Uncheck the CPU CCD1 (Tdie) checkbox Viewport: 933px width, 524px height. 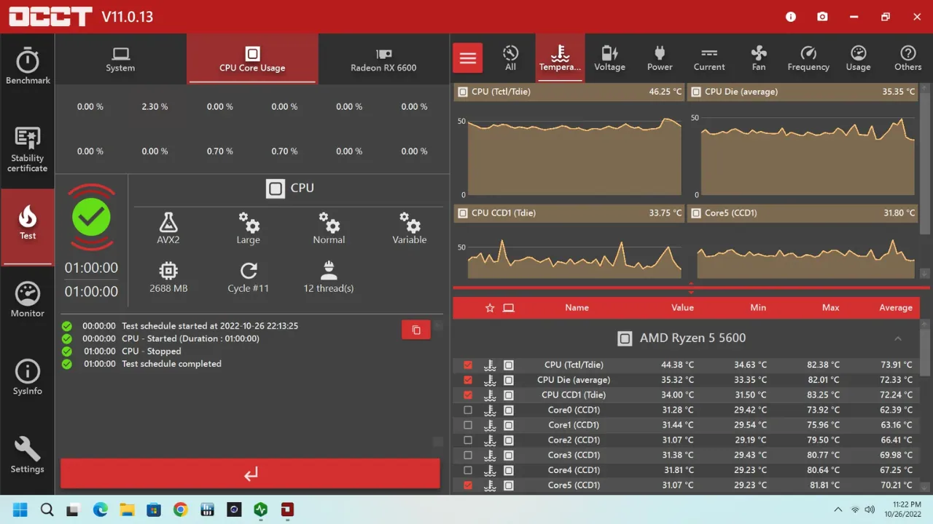point(468,395)
